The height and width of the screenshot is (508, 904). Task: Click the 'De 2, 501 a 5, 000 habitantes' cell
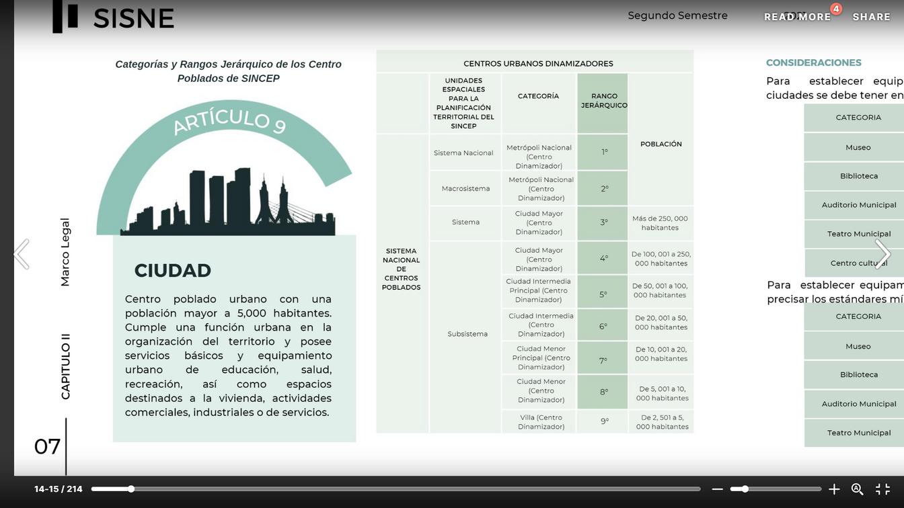661,422
